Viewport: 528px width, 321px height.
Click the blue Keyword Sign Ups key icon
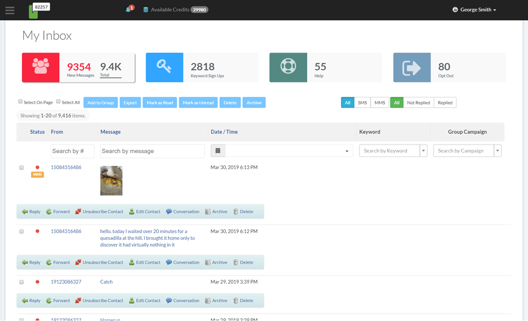164,67
